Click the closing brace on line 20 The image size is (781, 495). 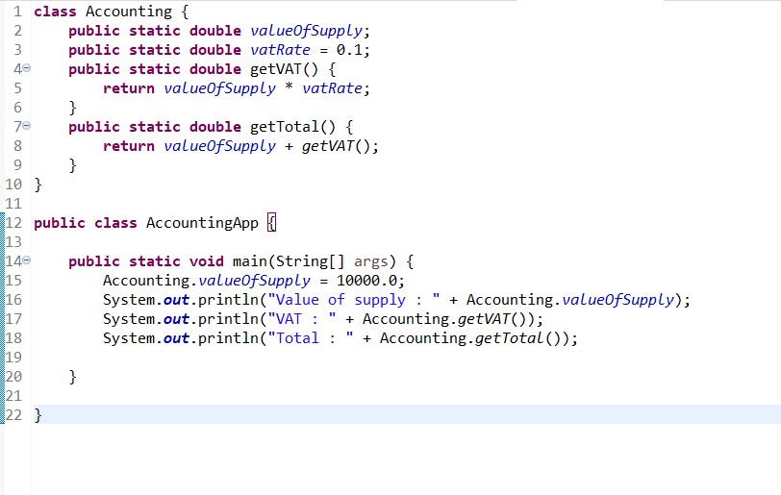coord(73,377)
